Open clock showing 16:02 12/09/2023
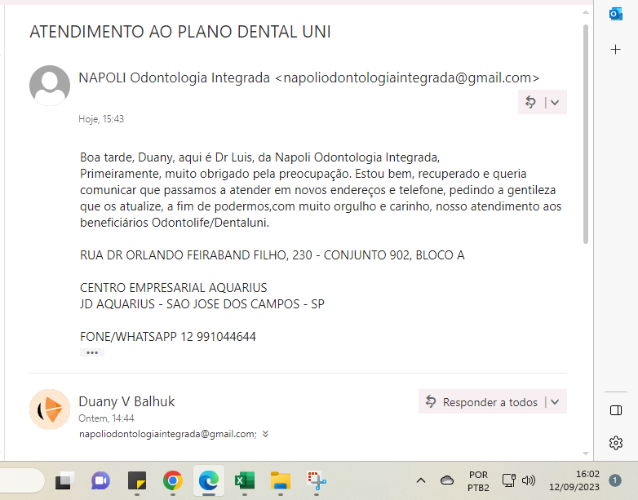 point(574,480)
